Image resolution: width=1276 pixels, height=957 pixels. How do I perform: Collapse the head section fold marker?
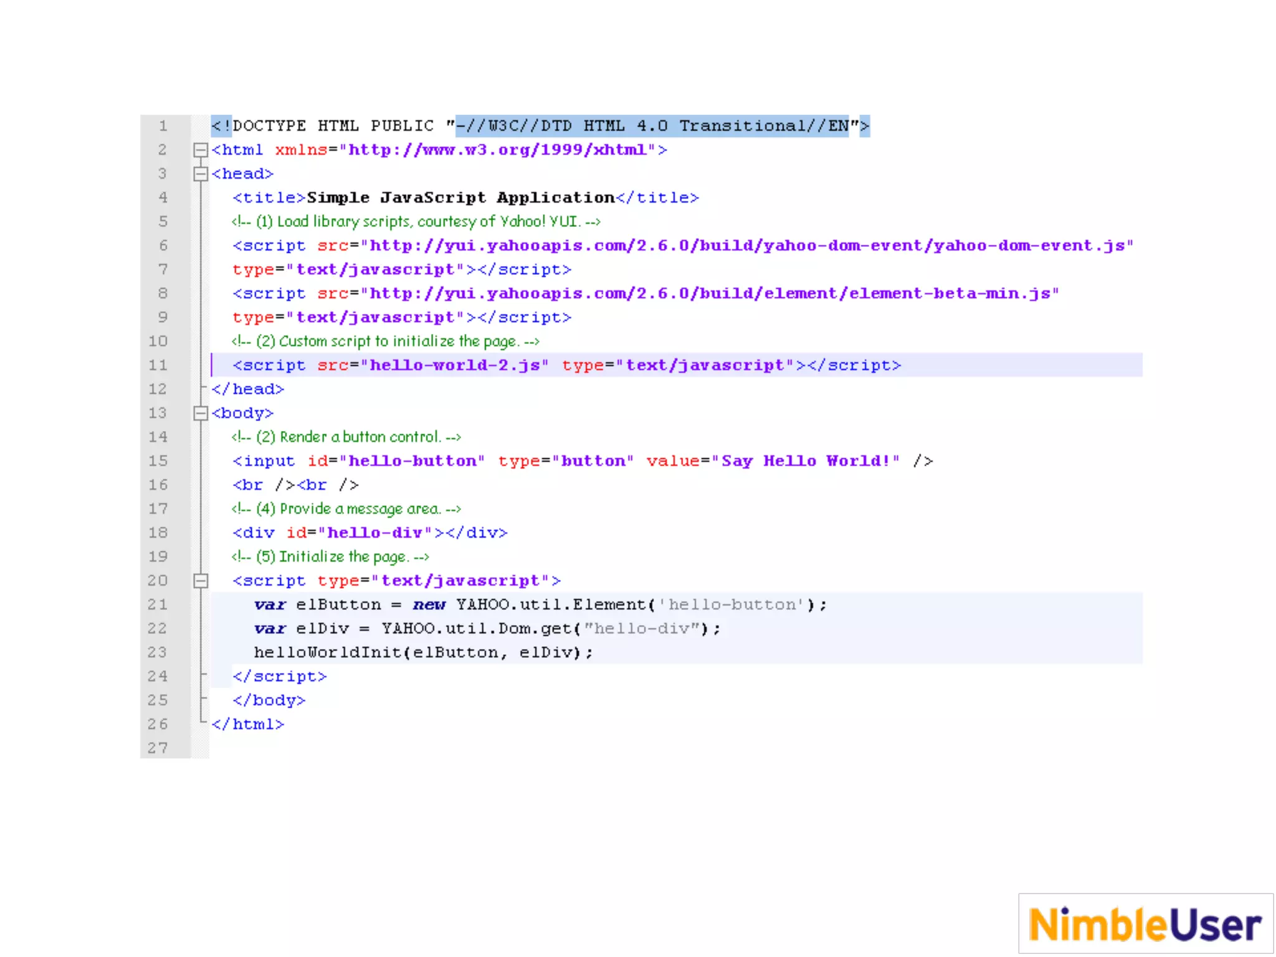pos(200,174)
